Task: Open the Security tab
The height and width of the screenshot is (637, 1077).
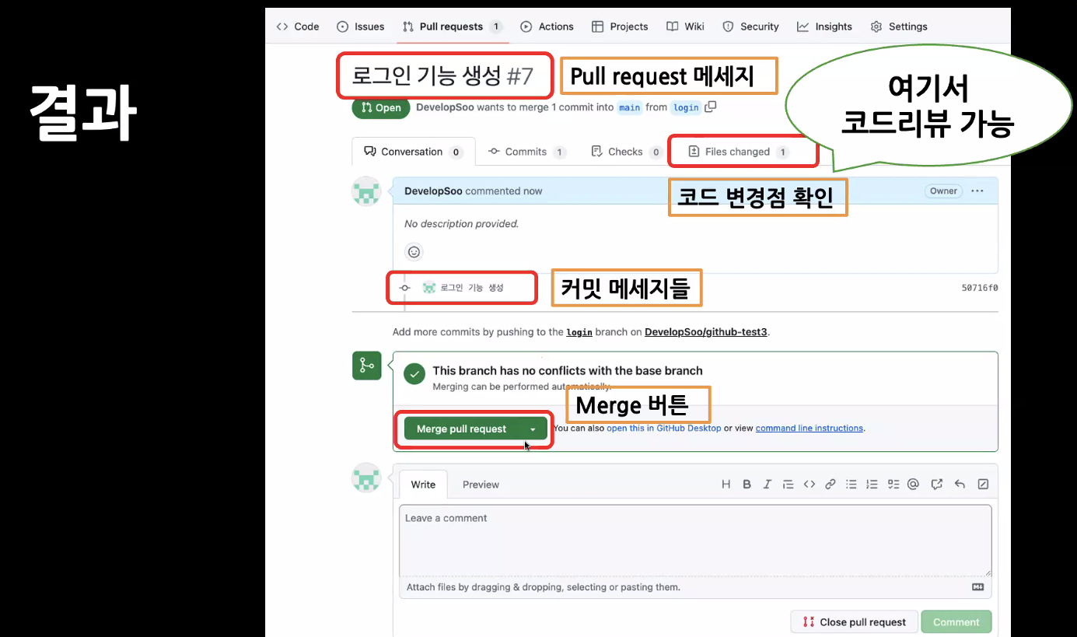Action: pos(750,26)
